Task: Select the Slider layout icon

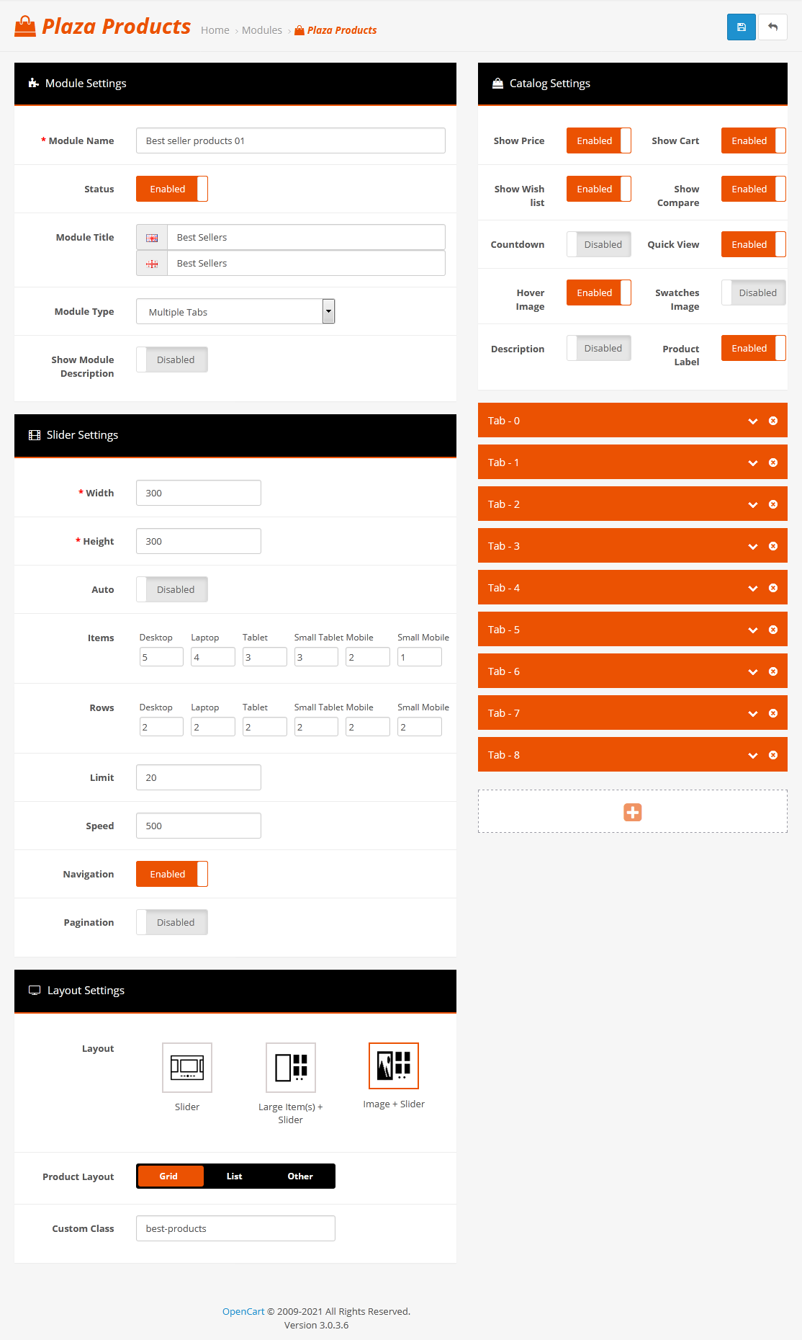Action: click(x=187, y=1068)
